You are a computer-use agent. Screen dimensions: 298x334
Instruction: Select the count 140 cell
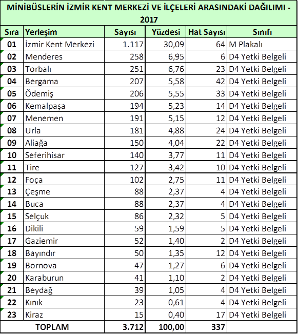125,155
